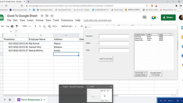Click the browser address bar URL
The height and width of the screenshot is (103, 183).
click(71, 6)
